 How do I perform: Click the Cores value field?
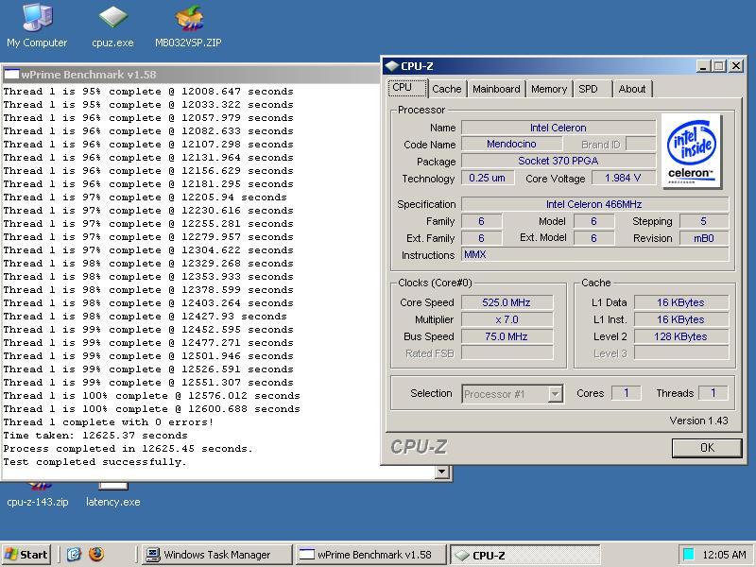click(627, 393)
